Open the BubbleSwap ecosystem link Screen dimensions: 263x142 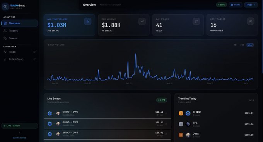(20, 59)
